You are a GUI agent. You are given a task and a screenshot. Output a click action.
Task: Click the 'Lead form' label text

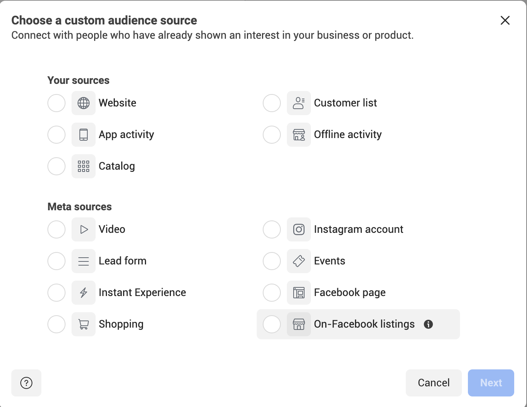click(x=123, y=261)
